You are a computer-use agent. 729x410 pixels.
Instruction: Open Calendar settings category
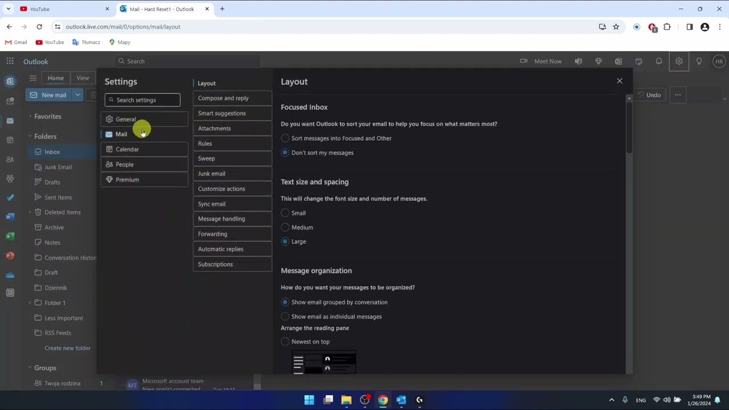click(x=145, y=149)
